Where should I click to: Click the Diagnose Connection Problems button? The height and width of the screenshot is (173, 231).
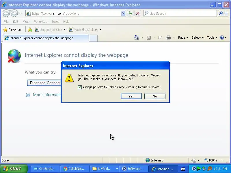coord(44,83)
